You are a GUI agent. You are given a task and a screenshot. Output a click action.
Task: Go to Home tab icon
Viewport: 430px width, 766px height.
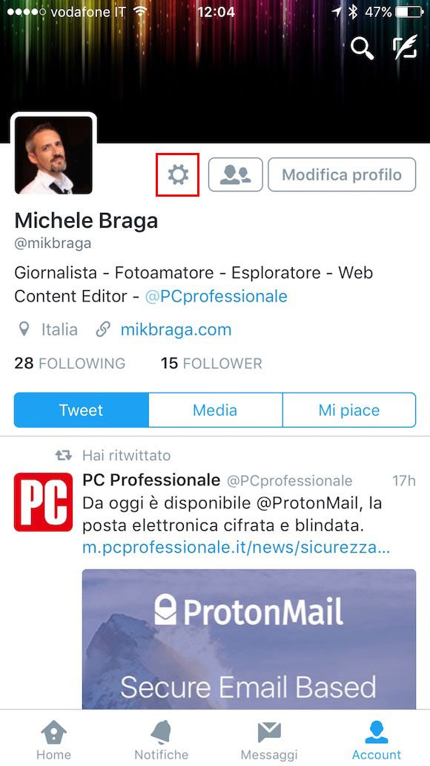pyautogui.click(x=53, y=733)
